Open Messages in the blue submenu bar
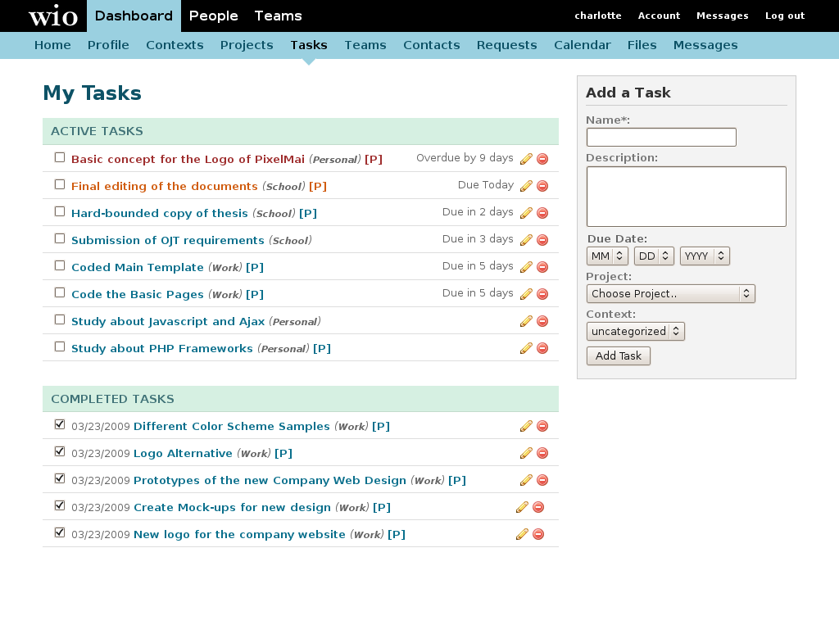Screen dimensions: 839x625 [705, 45]
